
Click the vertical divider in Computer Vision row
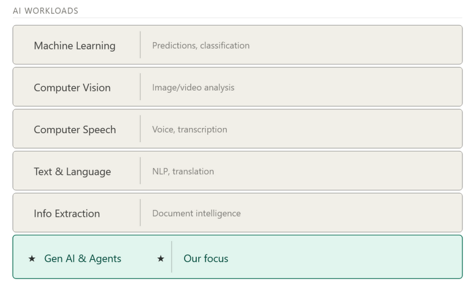[140, 87]
